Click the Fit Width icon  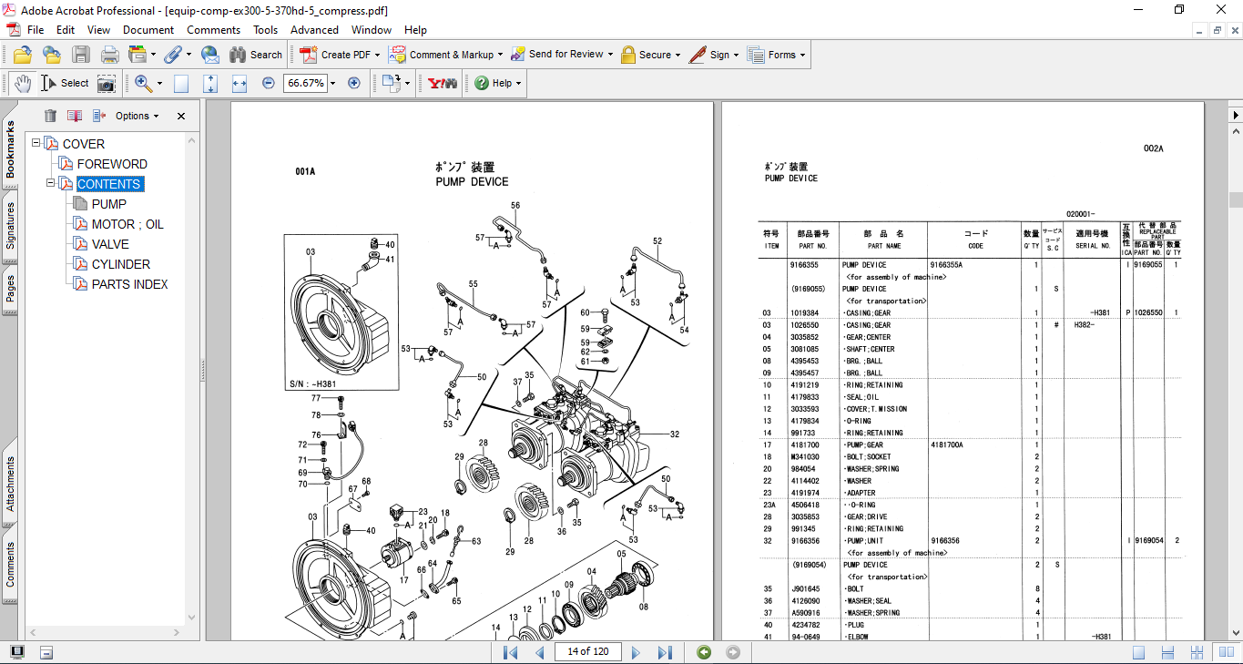[x=239, y=83]
